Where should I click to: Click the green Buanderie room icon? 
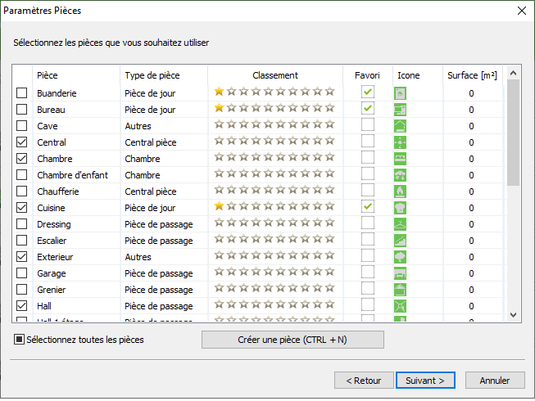401,93
